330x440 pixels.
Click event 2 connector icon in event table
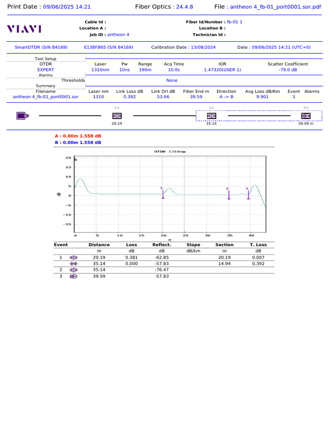pyautogui.click(x=73, y=270)
